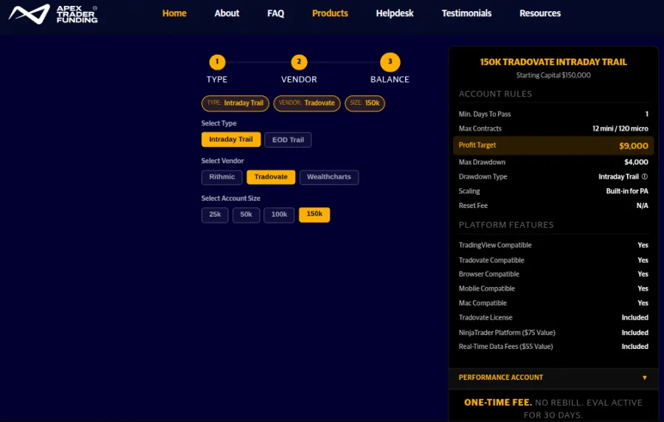Click the TradingView Compatible label
This screenshot has width=664, height=422.
pyautogui.click(x=495, y=245)
